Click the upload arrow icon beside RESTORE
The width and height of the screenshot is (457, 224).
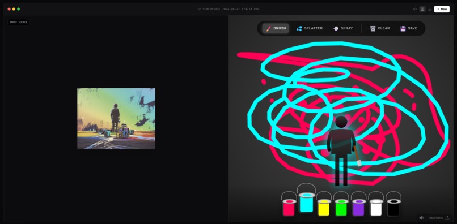pos(447,218)
